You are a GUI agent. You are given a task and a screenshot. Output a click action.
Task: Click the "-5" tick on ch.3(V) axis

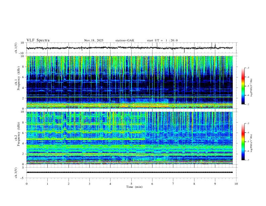(23, 178)
